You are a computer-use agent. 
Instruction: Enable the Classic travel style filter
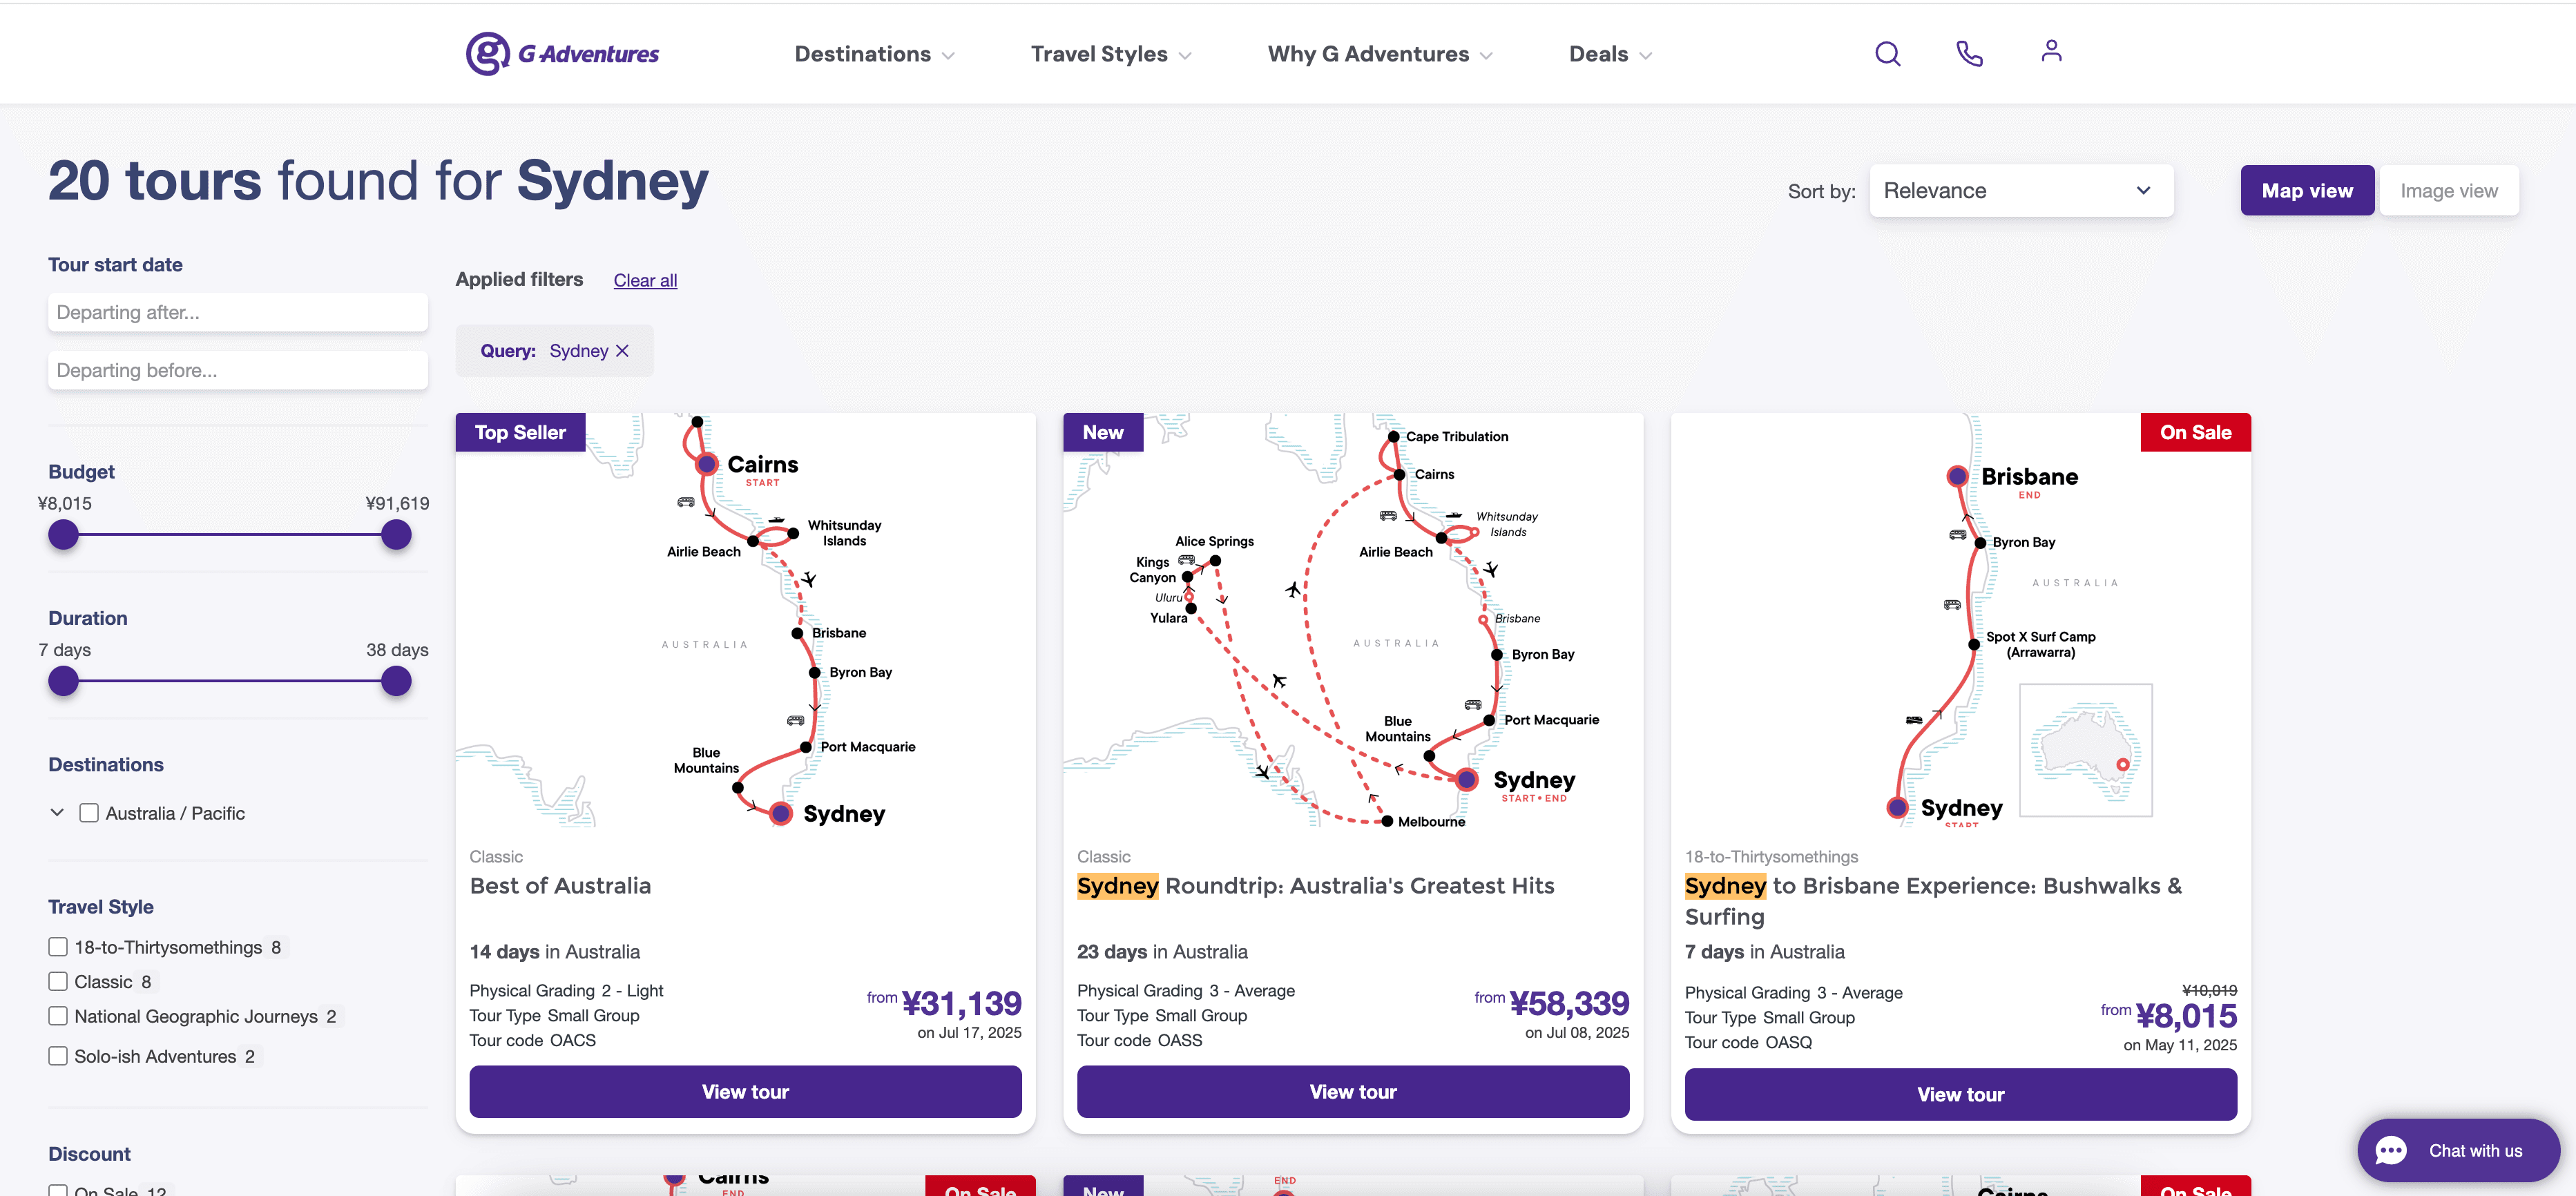coord(57,981)
